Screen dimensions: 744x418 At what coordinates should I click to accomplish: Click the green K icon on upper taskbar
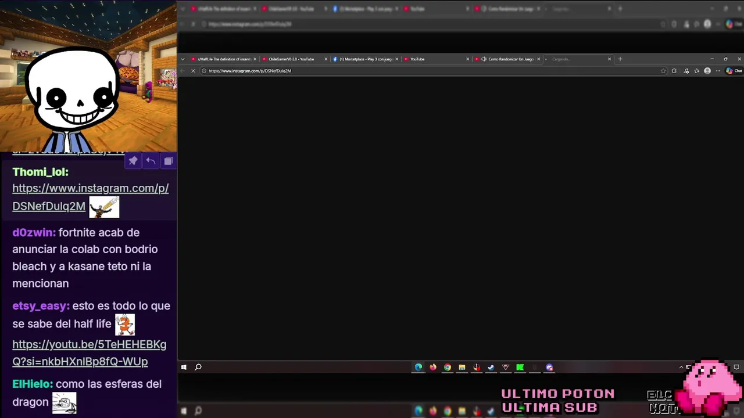point(520,367)
